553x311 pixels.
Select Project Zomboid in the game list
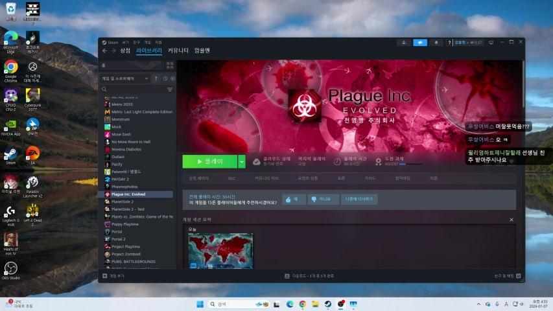pyautogui.click(x=126, y=254)
